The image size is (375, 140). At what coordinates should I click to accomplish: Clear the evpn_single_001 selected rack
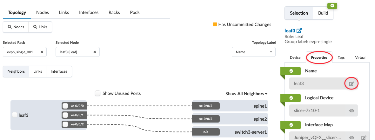pyautogui.click(x=42, y=52)
